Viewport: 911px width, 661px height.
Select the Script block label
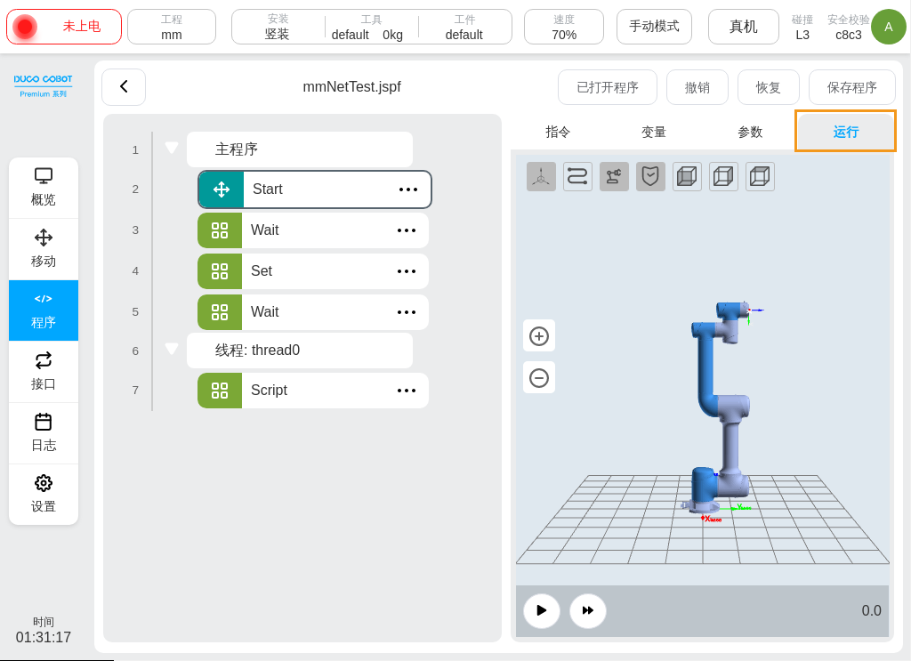coord(269,391)
